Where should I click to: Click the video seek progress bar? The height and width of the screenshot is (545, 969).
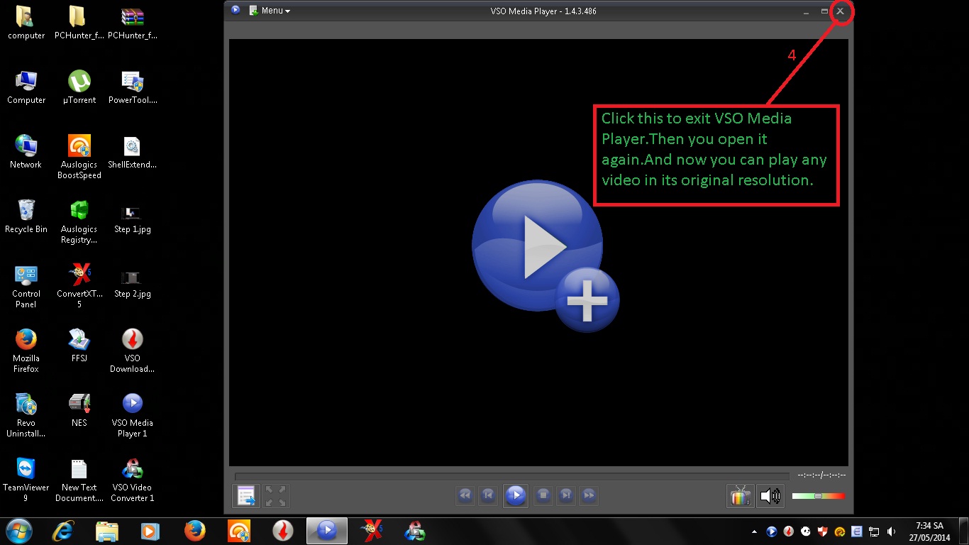[x=511, y=476]
